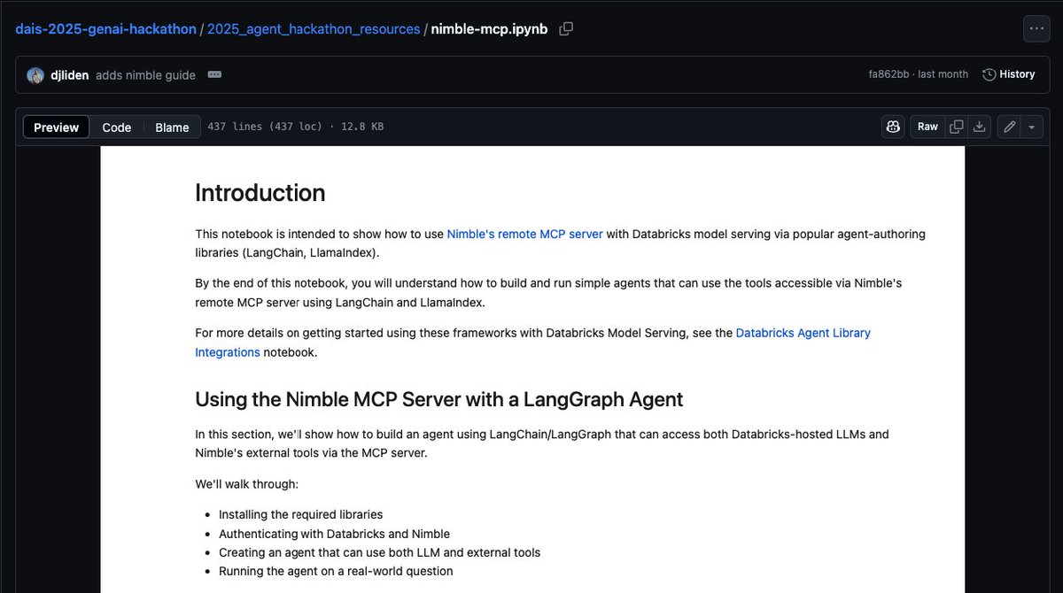Open Databricks Agent Library Integrations link
Image resolution: width=1063 pixels, height=593 pixels.
533,343
